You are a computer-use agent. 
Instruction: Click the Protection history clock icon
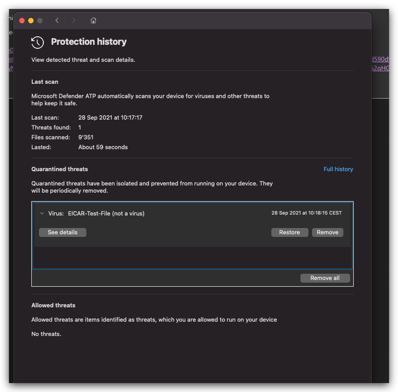(38, 43)
